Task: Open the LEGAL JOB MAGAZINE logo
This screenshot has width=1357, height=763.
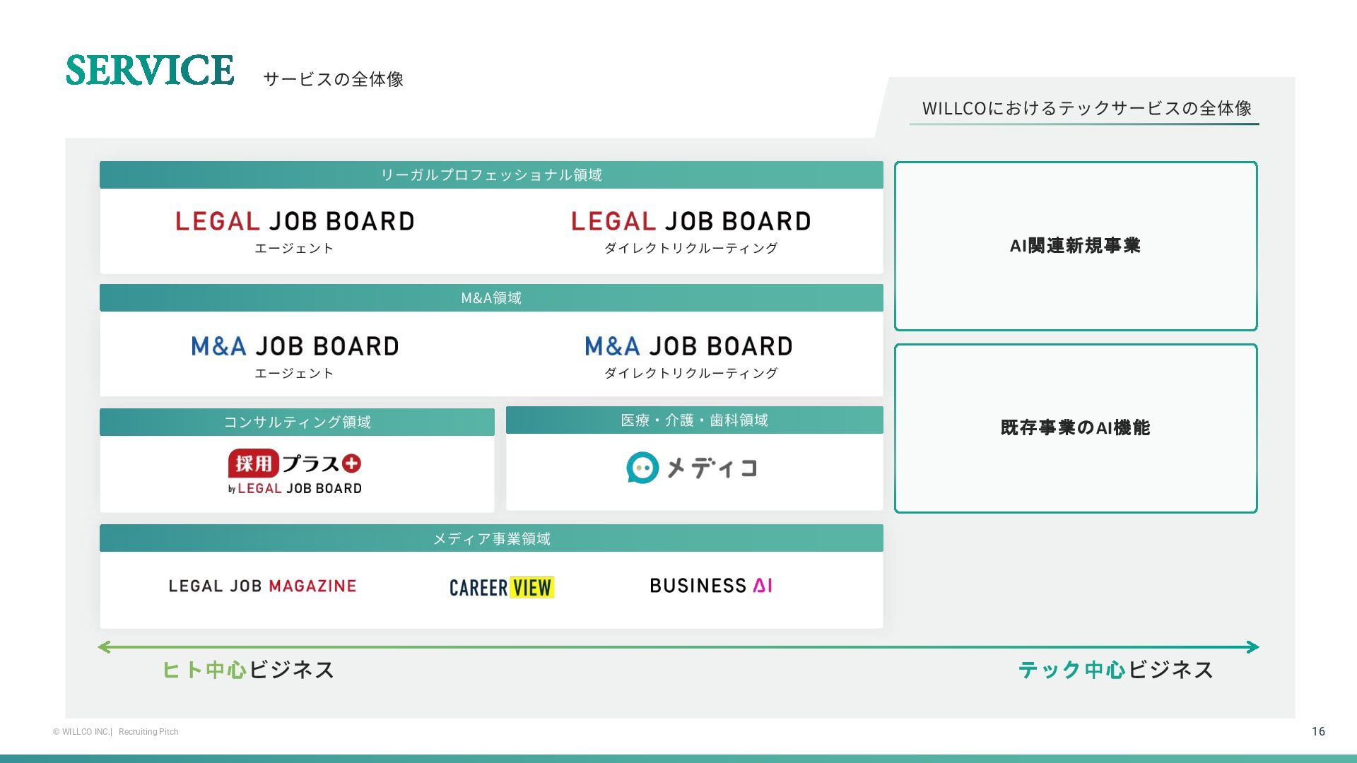Action: (x=262, y=586)
